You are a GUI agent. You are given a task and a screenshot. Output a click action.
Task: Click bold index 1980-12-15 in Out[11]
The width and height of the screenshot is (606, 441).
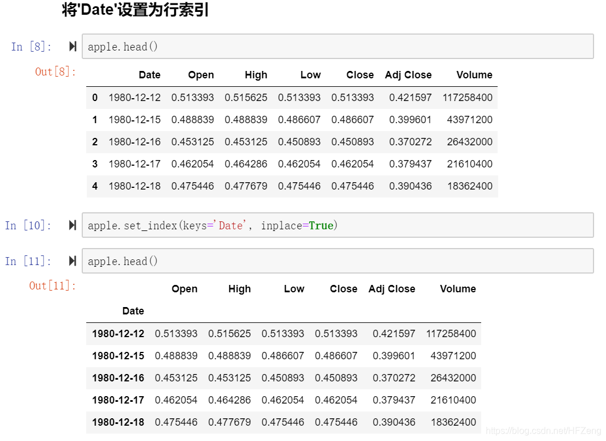(x=118, y=356)
